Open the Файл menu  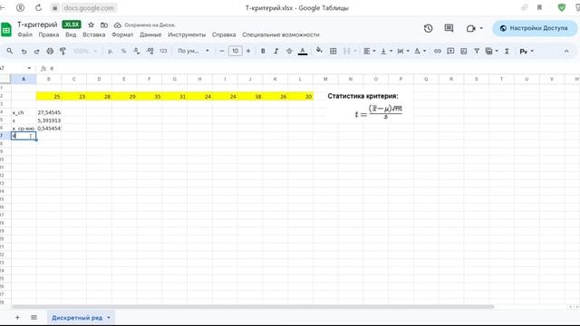24,34
